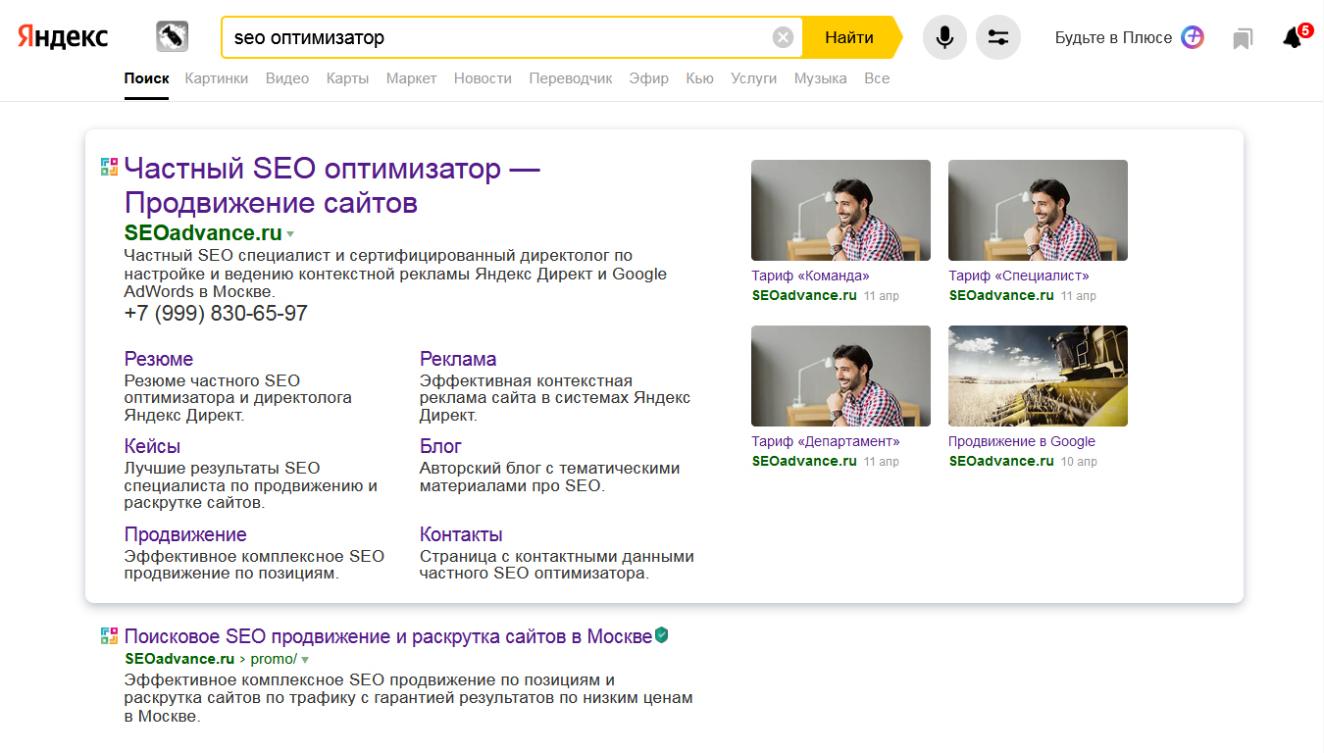Click the microphone voice search icon

coord(944,37)
